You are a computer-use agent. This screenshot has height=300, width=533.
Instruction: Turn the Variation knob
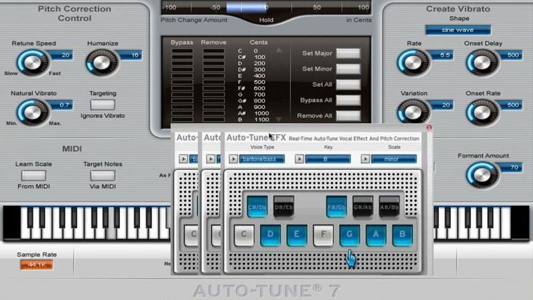point(413,112)
